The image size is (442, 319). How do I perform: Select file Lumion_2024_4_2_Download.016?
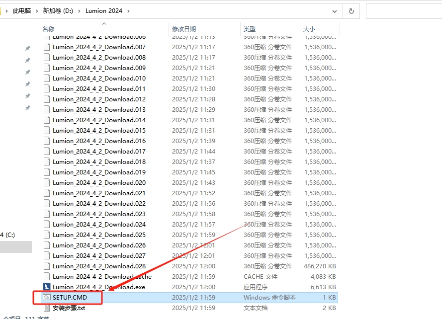point(99,141)
